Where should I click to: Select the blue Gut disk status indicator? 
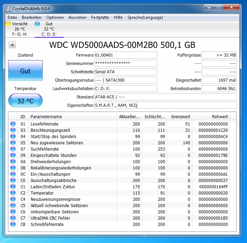point(37,24)
